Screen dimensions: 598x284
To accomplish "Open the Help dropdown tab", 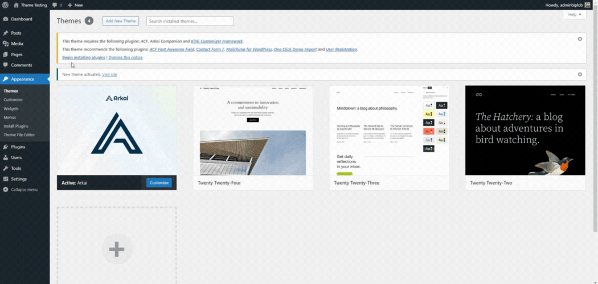I will pyautogui.click(x=574, y=14).
